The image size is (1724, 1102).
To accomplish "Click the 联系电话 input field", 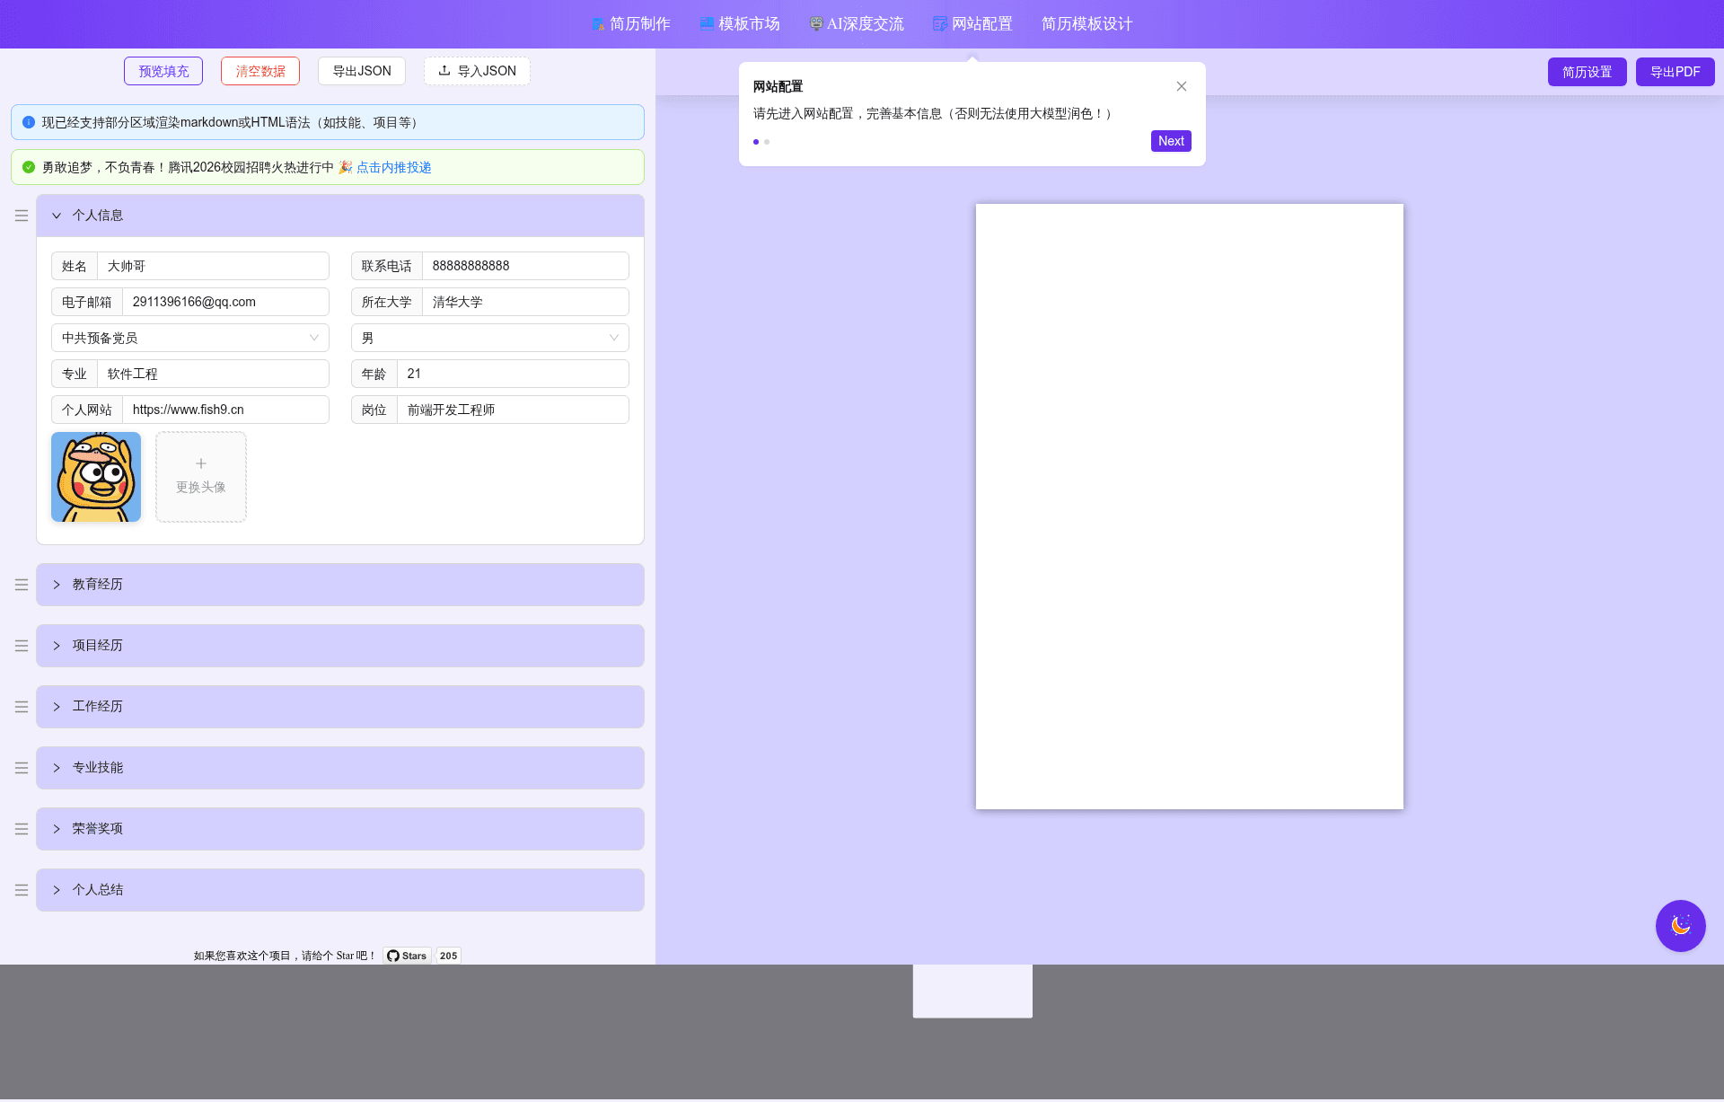I will [525, 266].
